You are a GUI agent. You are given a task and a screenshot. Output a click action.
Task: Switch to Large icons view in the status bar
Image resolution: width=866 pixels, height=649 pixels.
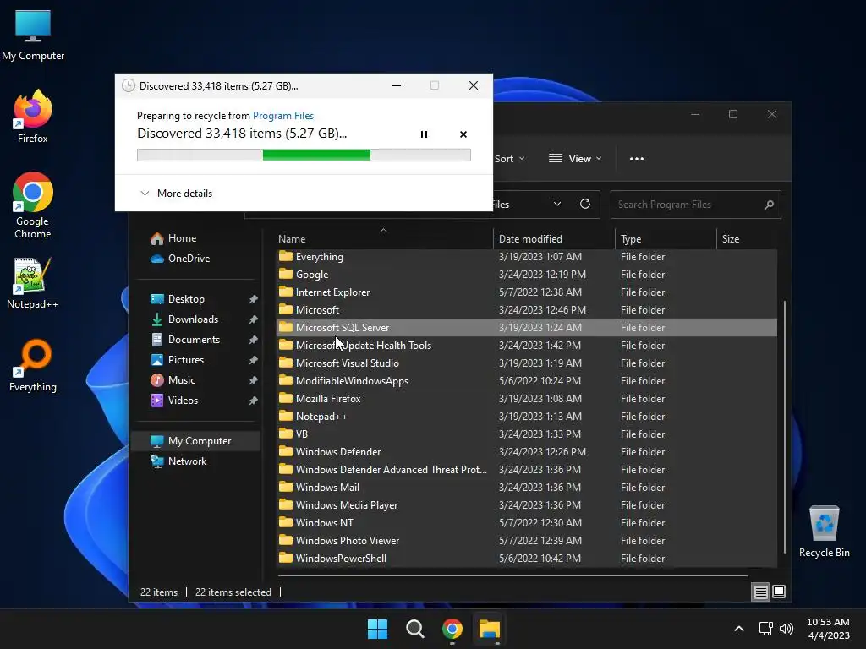(779, 592)
